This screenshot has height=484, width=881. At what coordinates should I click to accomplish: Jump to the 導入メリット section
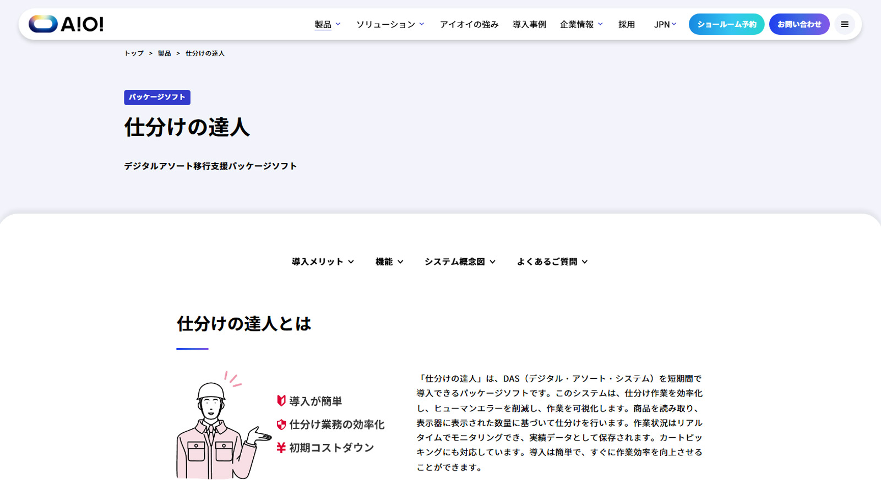323,262
